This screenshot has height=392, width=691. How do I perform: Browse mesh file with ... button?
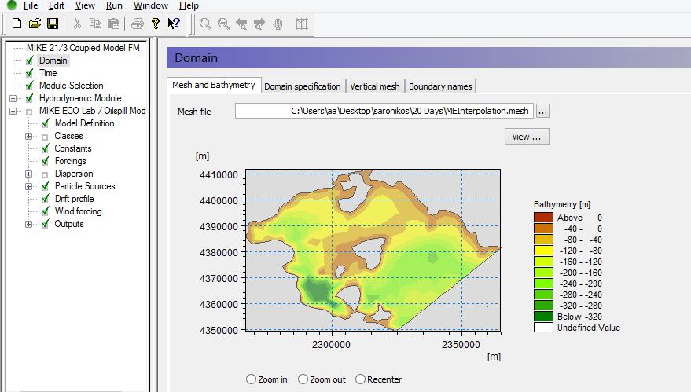542,111
